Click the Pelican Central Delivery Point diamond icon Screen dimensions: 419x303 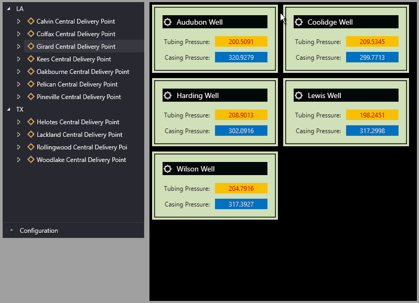[x=31, y=84]
